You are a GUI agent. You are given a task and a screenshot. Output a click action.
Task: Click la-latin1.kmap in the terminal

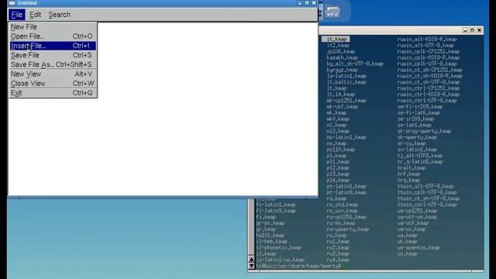pos(346,76)
